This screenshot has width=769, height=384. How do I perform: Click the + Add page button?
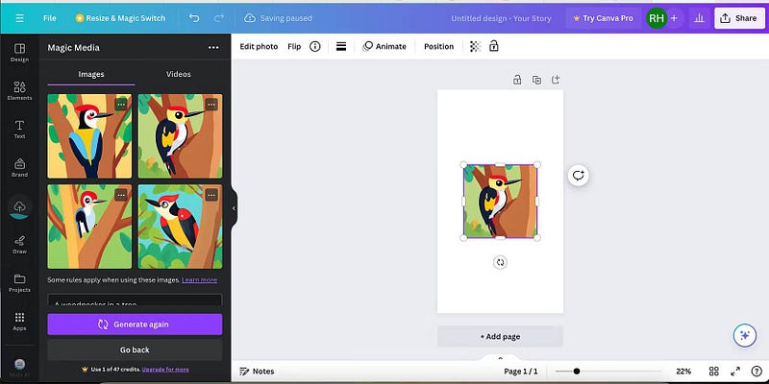[x=500, y=337]
